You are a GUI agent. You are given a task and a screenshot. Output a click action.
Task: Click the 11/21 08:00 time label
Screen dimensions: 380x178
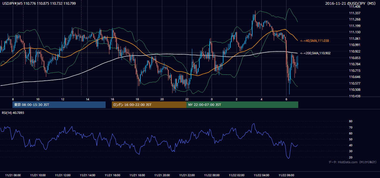pos(13,175)
